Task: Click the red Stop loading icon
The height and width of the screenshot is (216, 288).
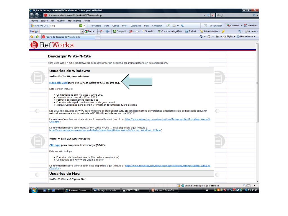Action: (213, 15)
